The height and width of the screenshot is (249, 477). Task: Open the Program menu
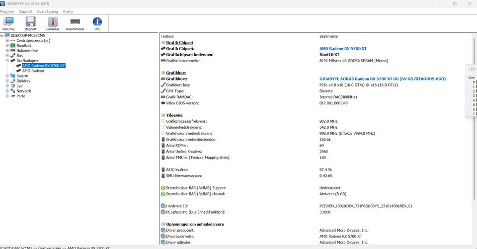click(x=7, y=11)
